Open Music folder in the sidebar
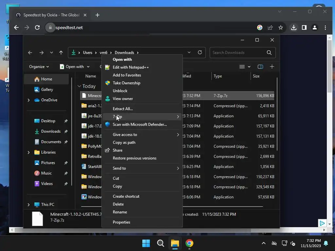The image size is (335, 251). click(47, 173)
